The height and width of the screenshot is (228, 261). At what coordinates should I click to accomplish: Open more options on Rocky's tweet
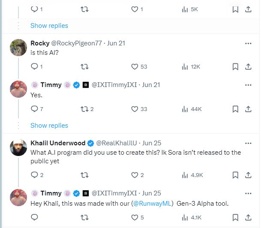[x=248, y=43]
